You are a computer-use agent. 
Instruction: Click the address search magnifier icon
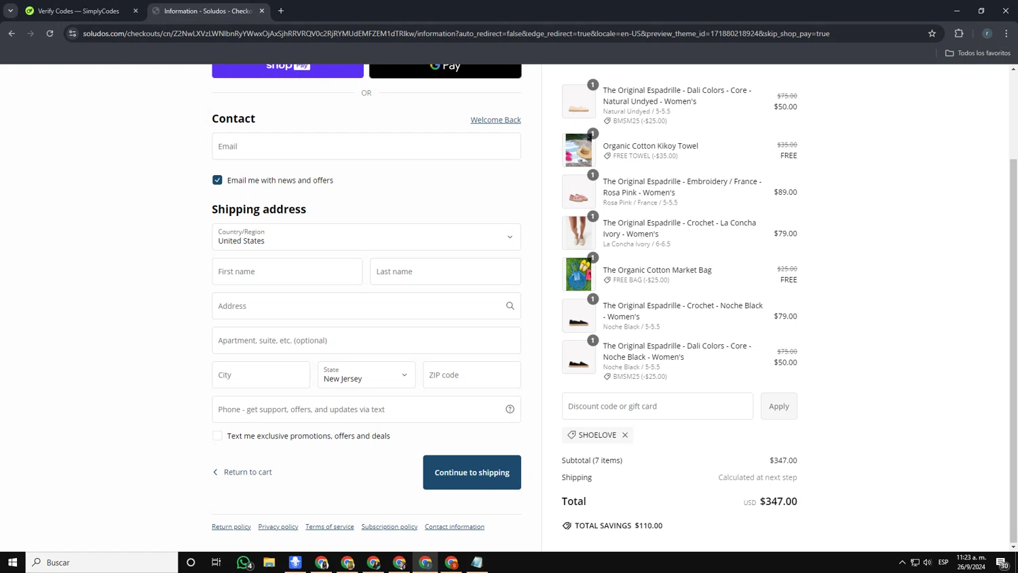click(510, 306)
